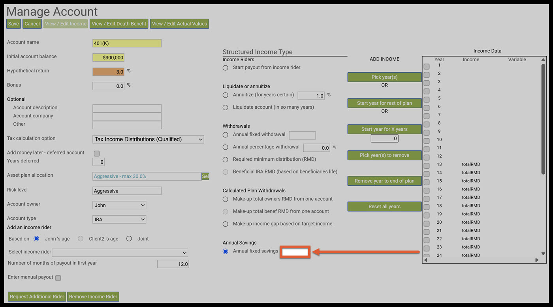Open the Select income rider dropdown
This screenshot has width=553, height=307.
tap(120, 253)
